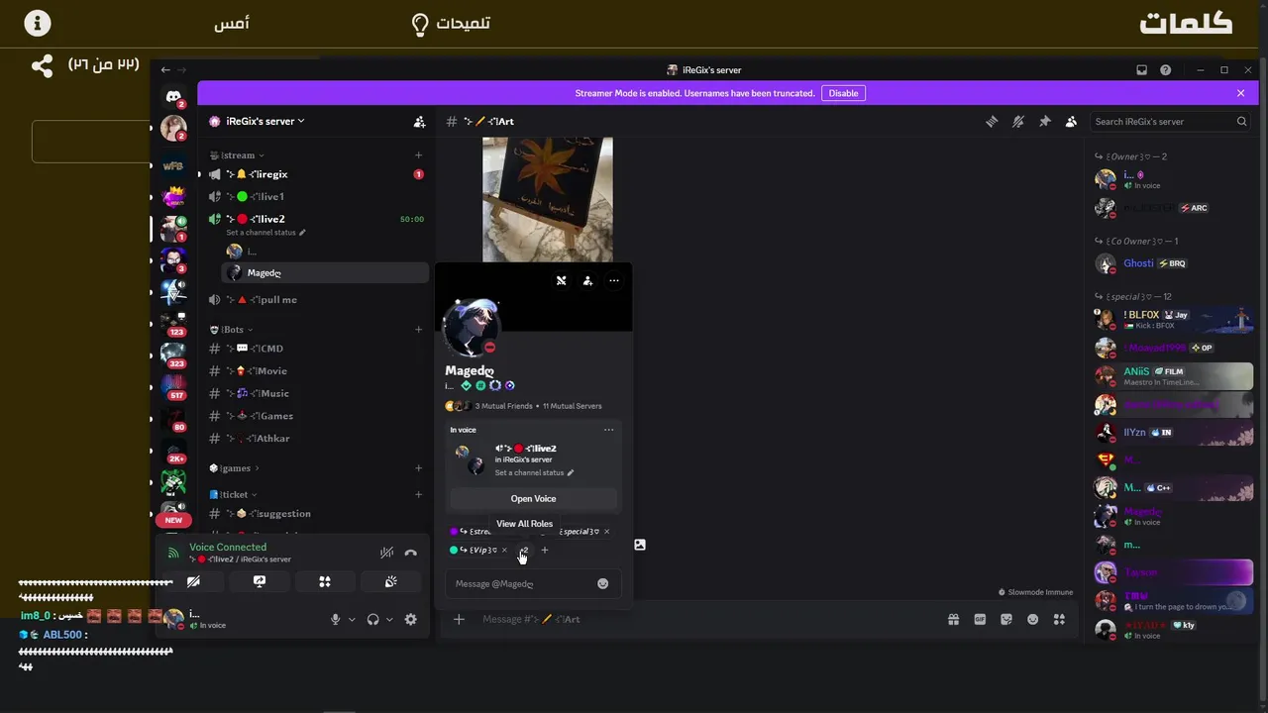
Task: Collapse the ticket category
Action: pyautogui.click(x=233, y=494)
